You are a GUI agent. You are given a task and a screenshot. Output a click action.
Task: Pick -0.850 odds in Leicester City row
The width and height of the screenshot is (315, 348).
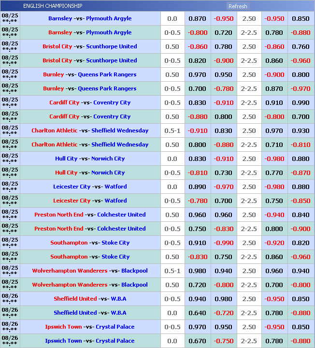click(301, 201)
